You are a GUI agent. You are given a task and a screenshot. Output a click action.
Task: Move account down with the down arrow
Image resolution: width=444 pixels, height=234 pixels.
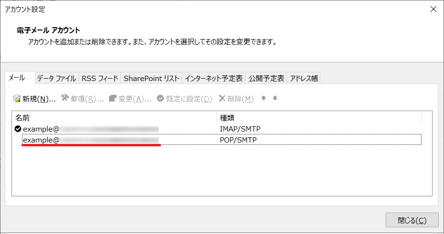click(x=275, y=99)
